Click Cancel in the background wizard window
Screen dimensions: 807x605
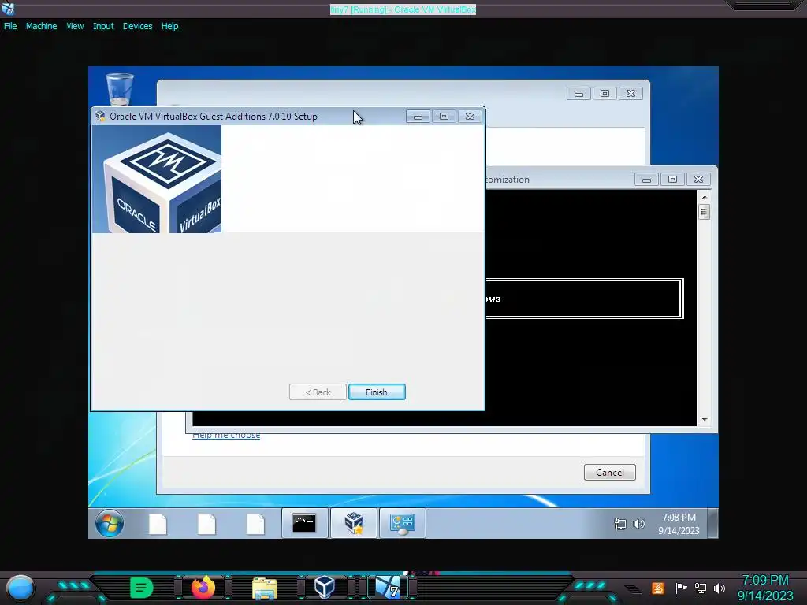pyautogui.click(x=609, y=473)
